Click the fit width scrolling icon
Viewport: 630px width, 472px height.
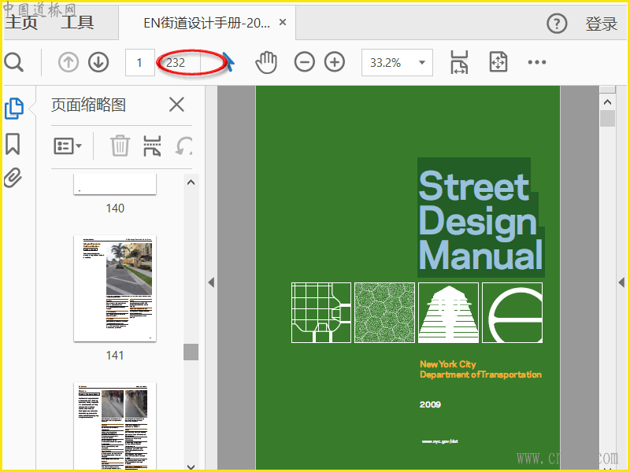[x=459, y=62]
